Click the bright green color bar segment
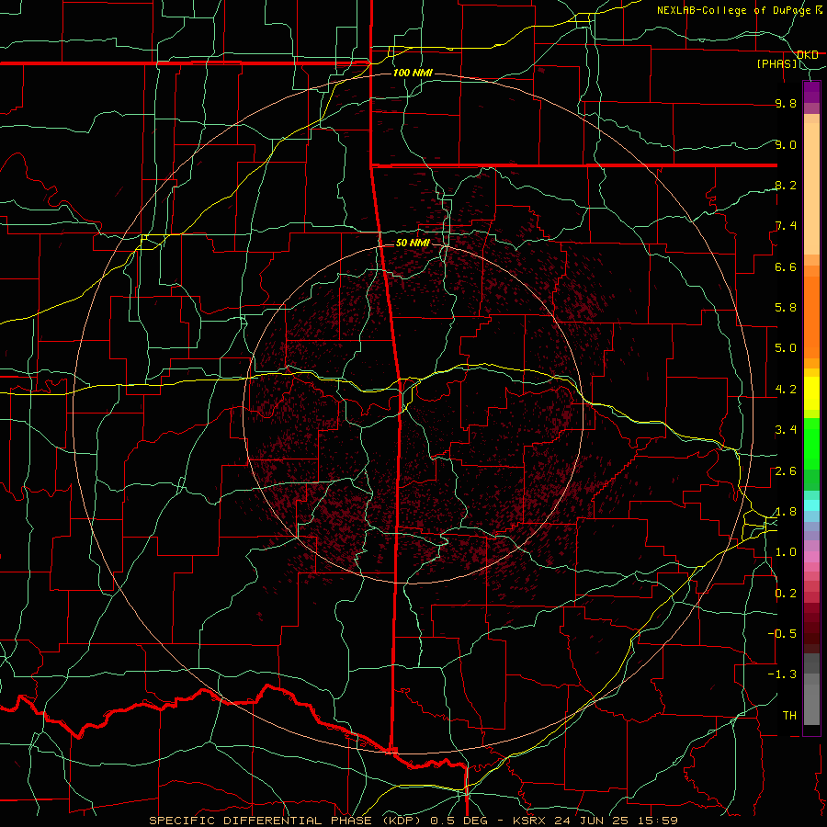Screen dimensions: 827x827 point(811,442)
